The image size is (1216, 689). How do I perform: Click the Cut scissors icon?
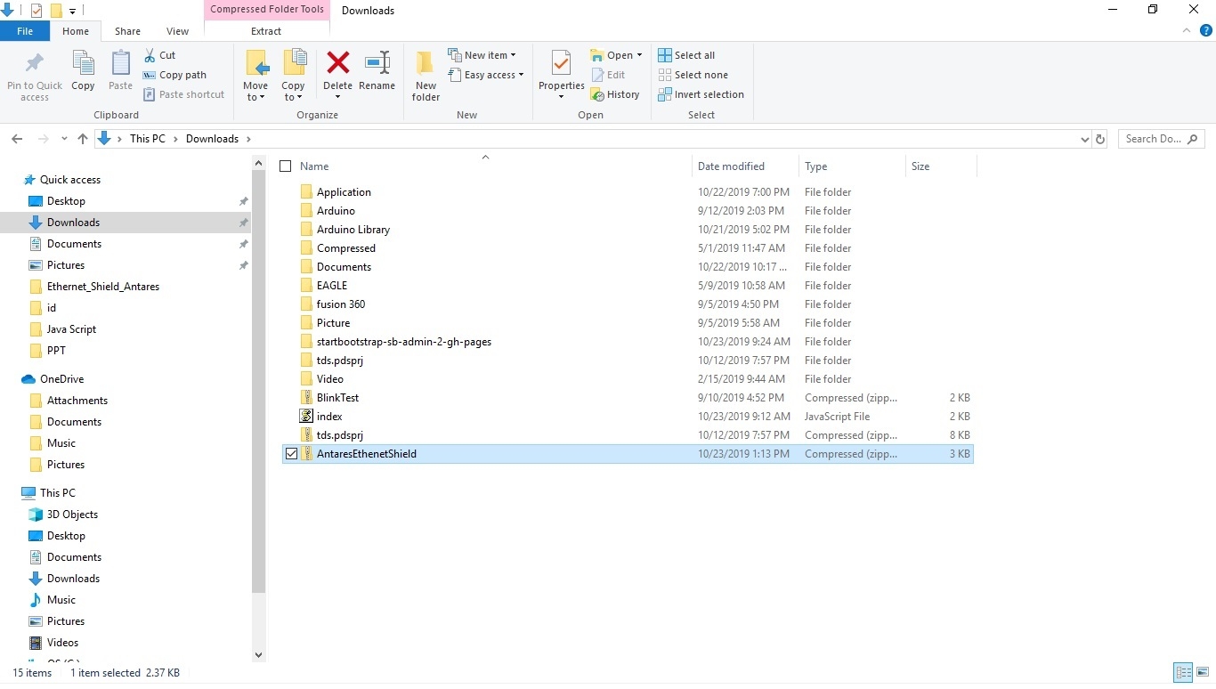[x=150, y=55]
